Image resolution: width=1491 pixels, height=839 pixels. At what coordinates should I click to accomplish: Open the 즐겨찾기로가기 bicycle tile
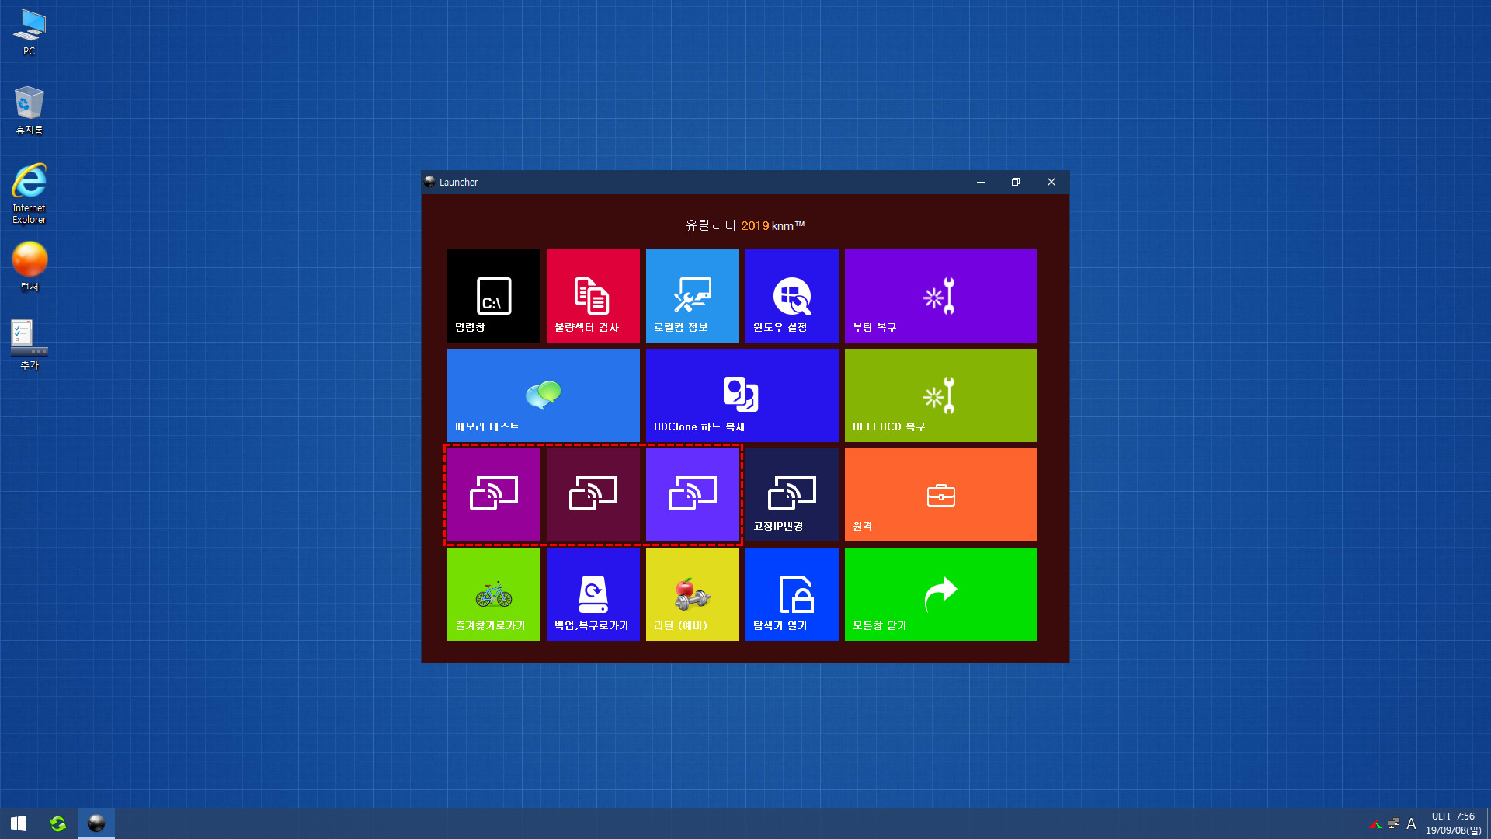(x=493, y=594)
